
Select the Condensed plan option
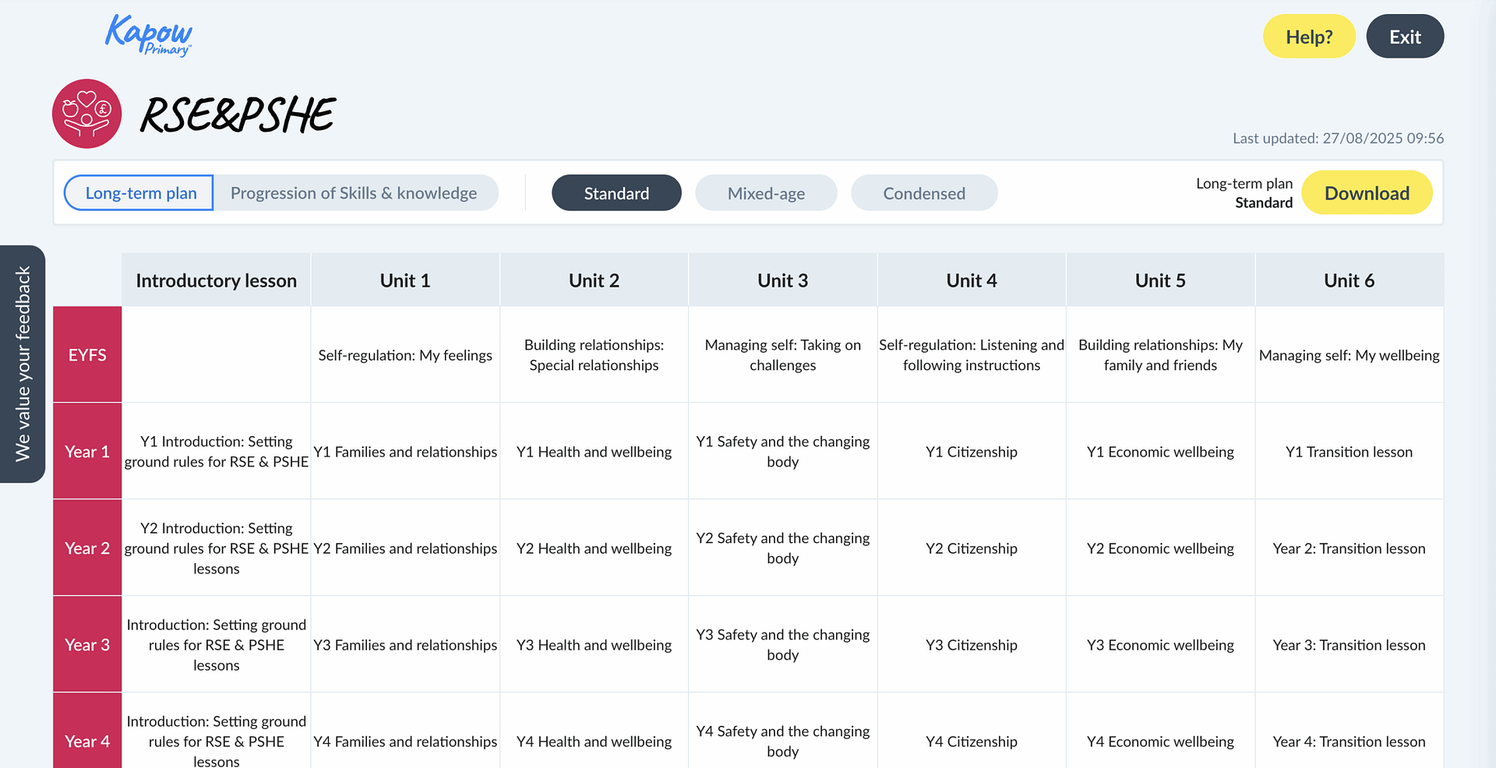click(x=923, y=193)
